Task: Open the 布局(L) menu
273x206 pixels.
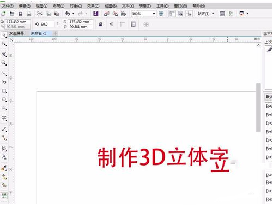Action: coord(58,6)
